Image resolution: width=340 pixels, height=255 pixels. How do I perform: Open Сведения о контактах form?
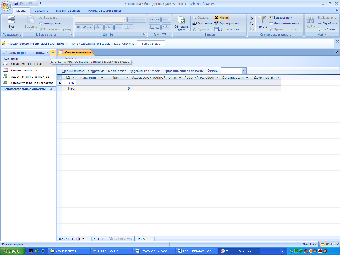27,64
